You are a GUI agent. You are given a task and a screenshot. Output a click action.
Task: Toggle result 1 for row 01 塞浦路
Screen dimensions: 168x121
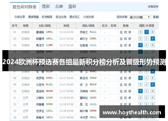[146, 32]
